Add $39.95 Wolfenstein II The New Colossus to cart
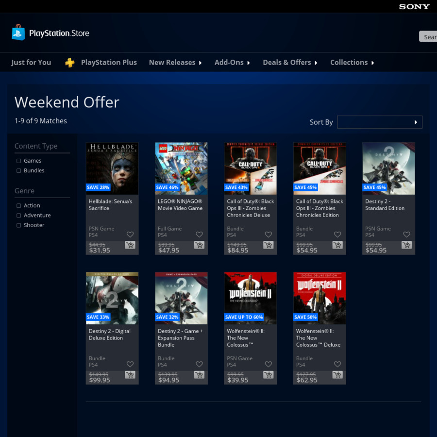The height and width of the screenshot is (437, 437). pos(269,374)
